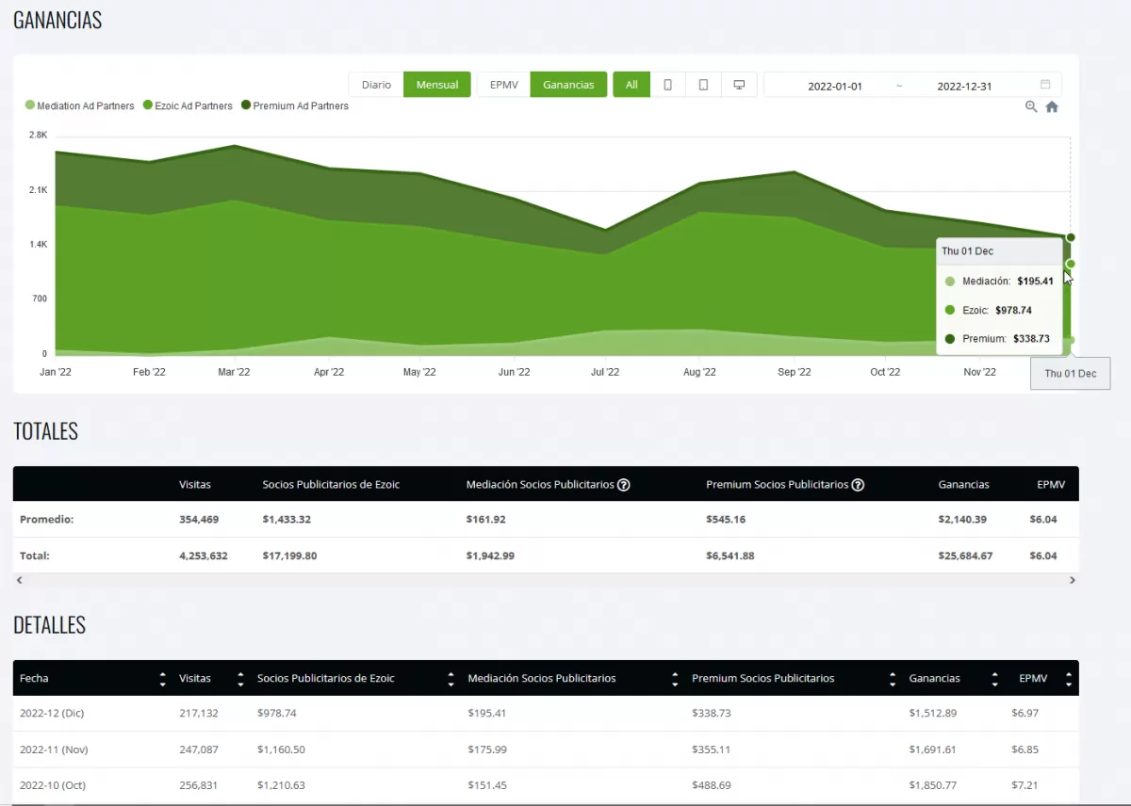Select the mobile device filter icon
The height and width of the screenshot is (806, 1131).
click(x=667, y=85)
